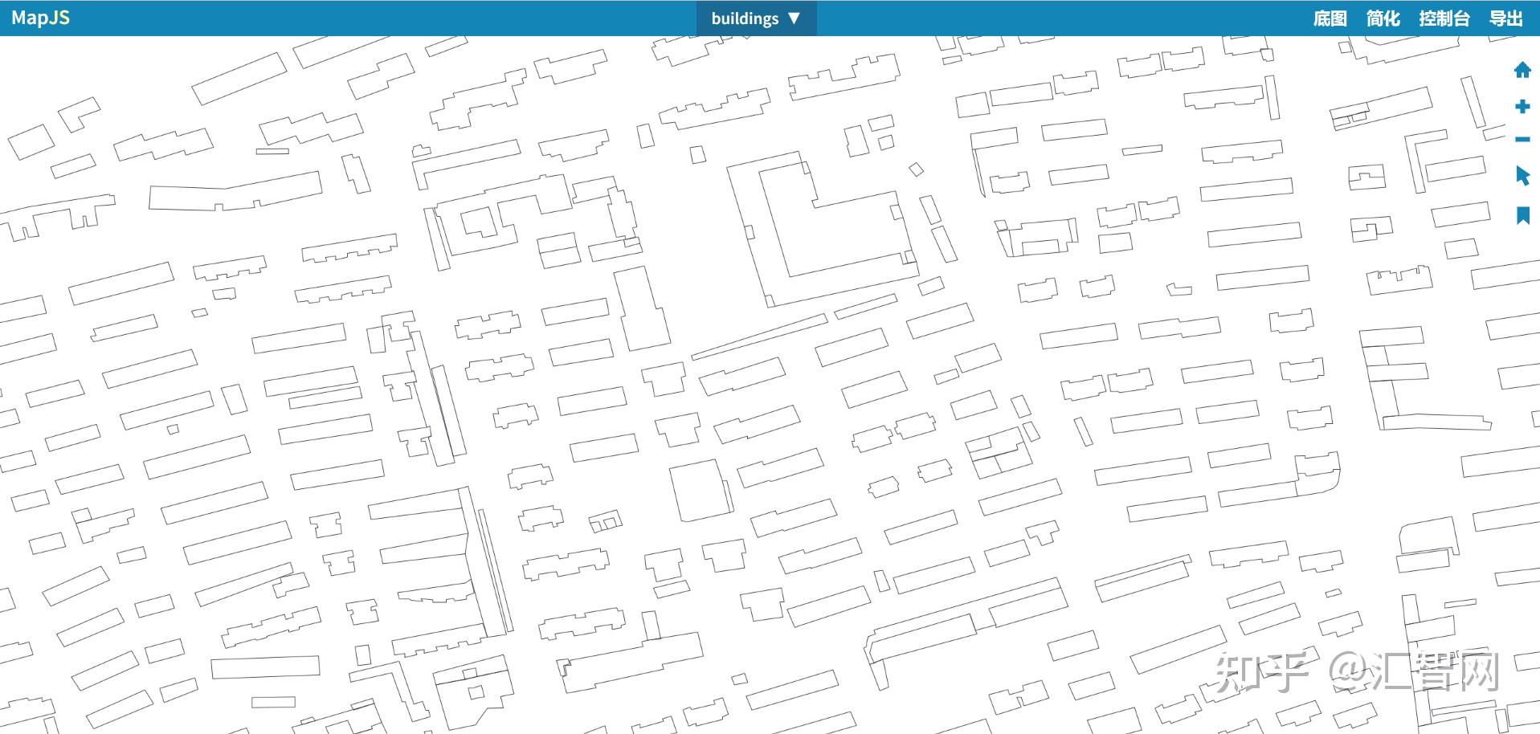Zoom in using the plus icon
This screenshot has width=1540, height=734.
pyautogui.click(x=1522, y=105)
